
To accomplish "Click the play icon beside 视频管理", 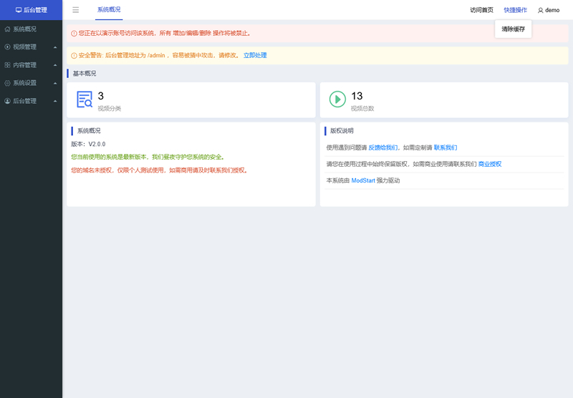I will coord(7,47).
